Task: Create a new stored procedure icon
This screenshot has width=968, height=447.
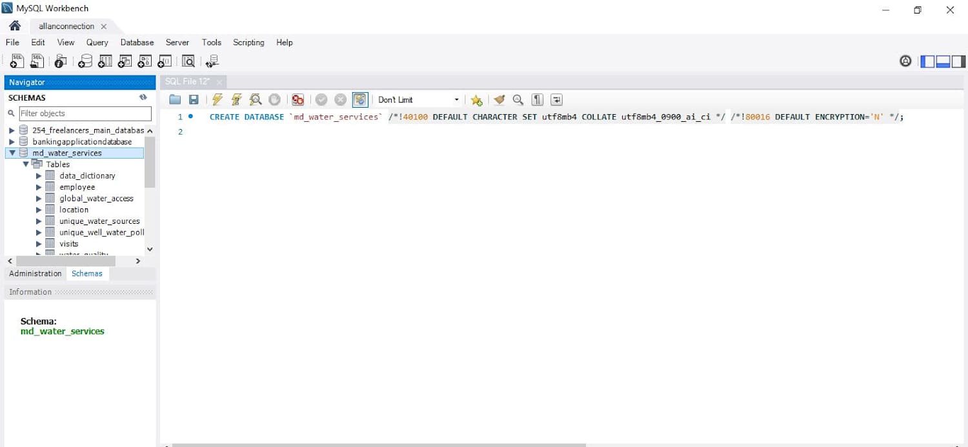Action: click(145, 61)
